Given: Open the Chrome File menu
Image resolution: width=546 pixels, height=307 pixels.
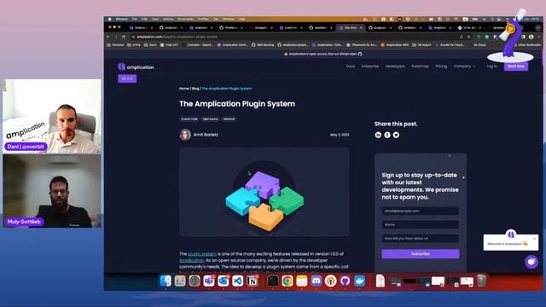Looking at the screenshot, I should coord(135,19).
